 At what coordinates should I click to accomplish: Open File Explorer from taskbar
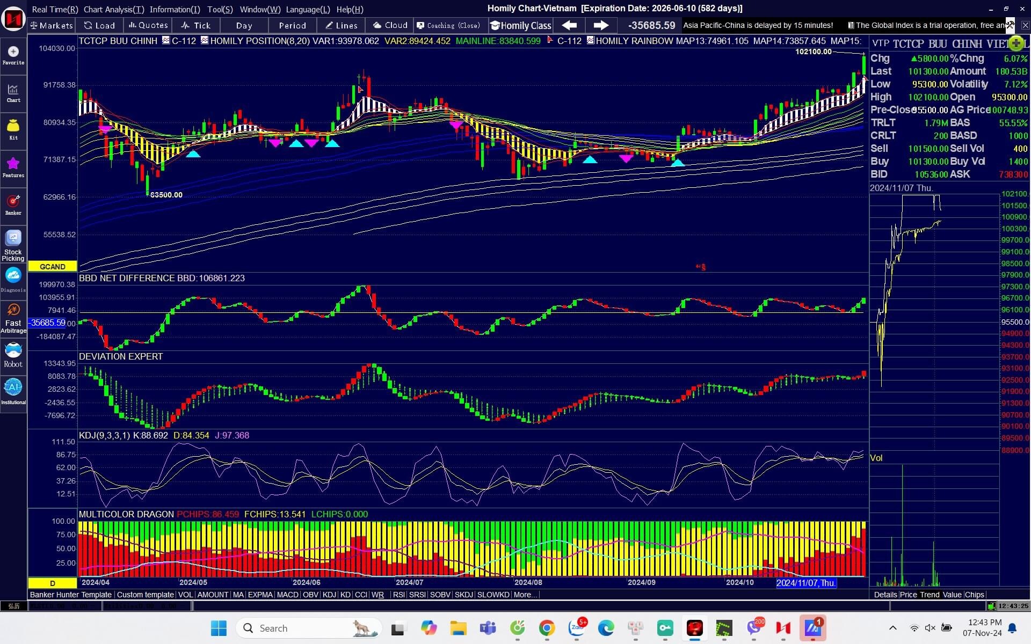tap(458, 628)
